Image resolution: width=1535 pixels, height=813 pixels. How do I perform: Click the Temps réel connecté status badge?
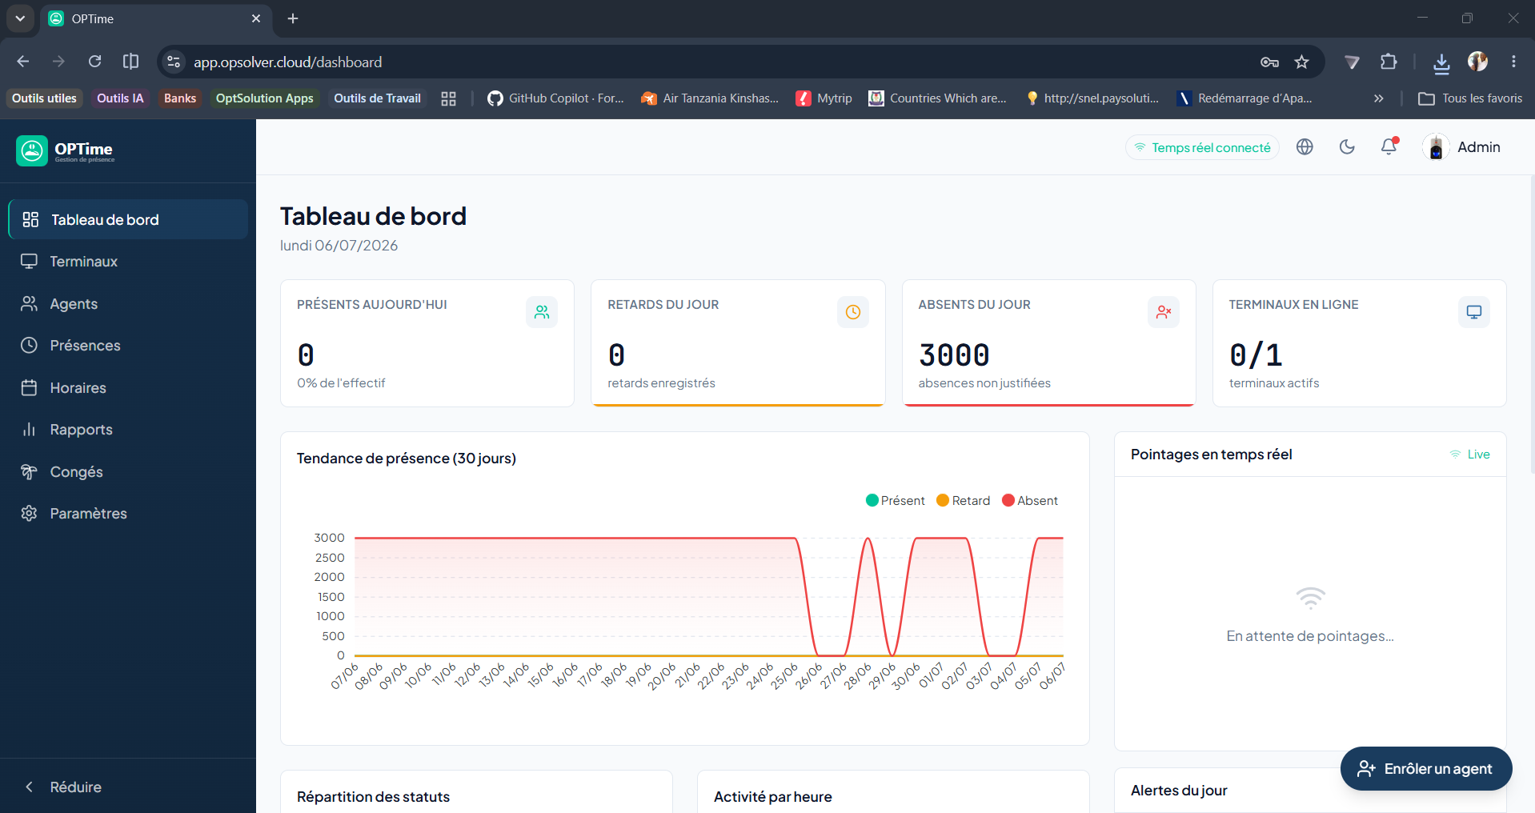[x=1202, y=147]
